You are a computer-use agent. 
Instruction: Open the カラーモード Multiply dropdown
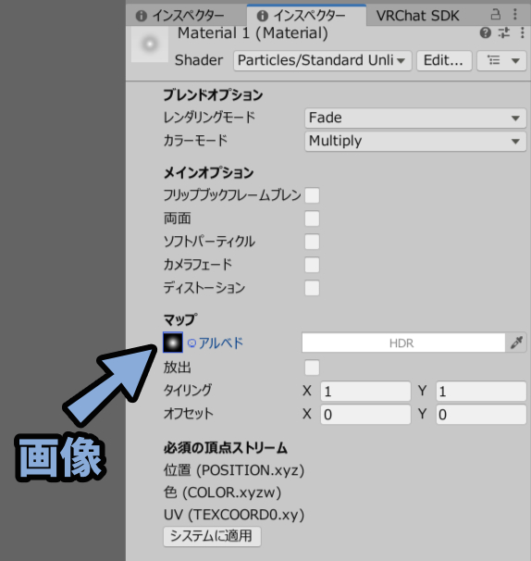tap(415, 141)
